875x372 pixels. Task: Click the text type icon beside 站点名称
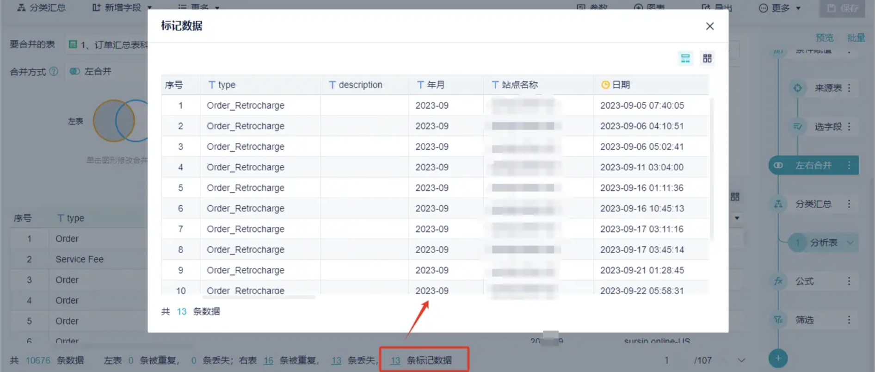point(495,85)
